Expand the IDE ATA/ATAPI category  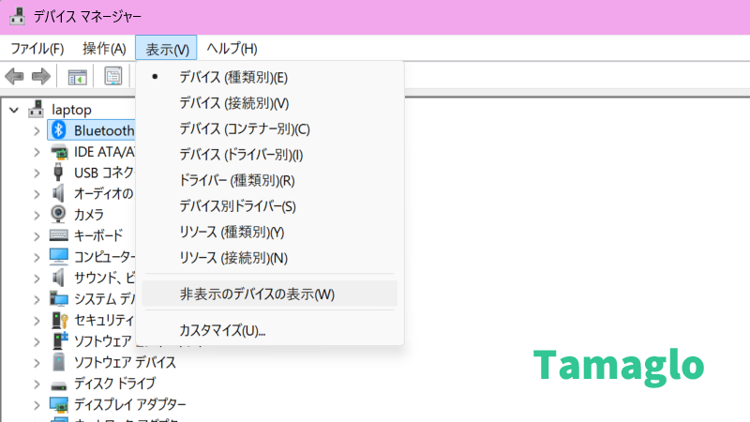[x=37, y=152]
